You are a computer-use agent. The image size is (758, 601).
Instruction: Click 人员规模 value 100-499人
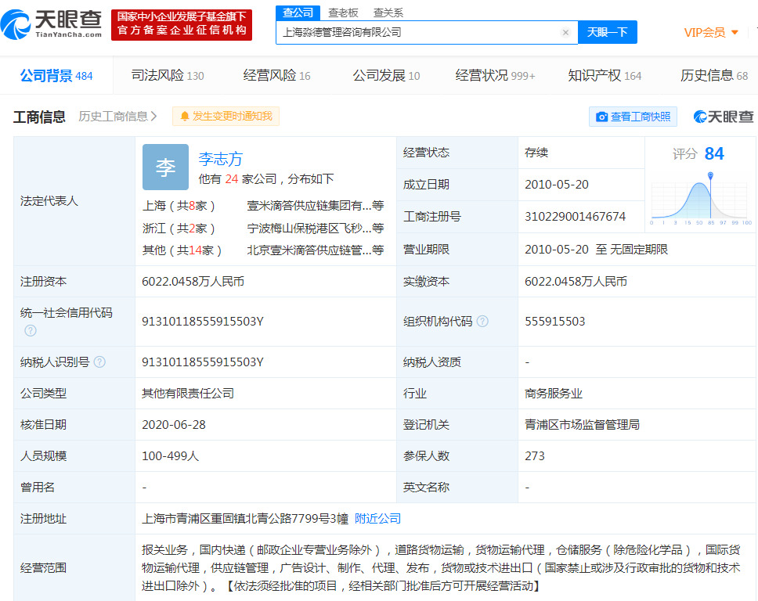170,456
